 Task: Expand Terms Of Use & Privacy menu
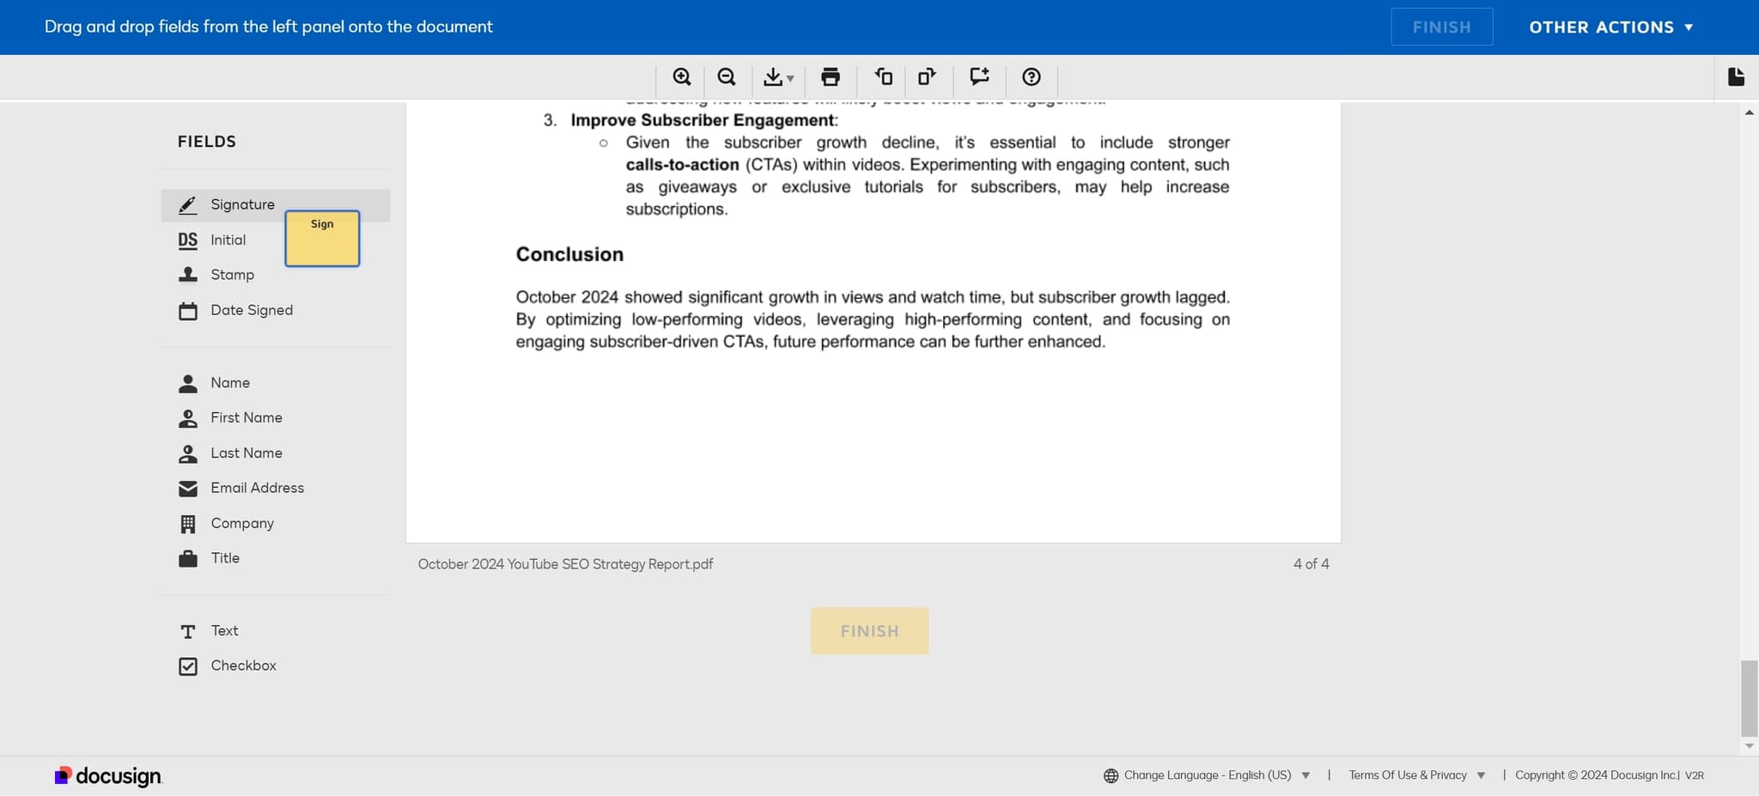click(x=1416, y=775)
